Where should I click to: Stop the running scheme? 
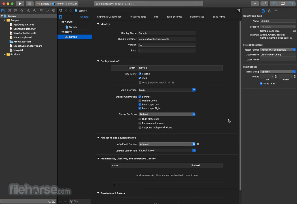point(29,4)
